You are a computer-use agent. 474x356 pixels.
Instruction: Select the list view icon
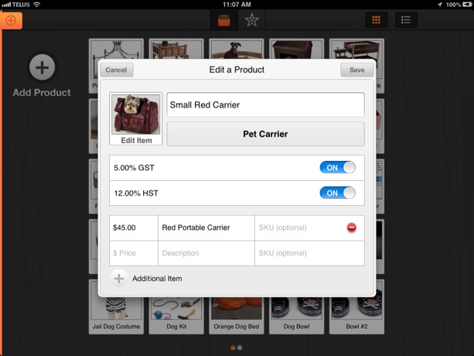[406, 20]
